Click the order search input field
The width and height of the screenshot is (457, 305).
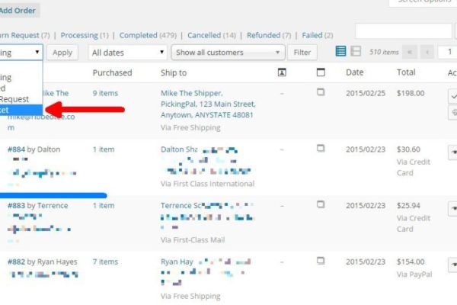pos(404,31)
